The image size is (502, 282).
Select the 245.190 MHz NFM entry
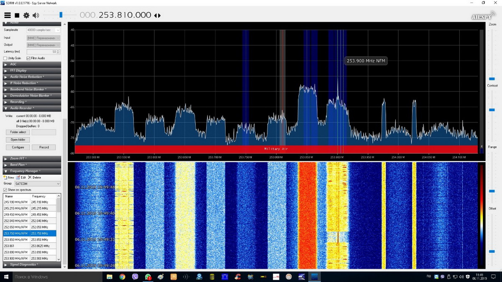point(30,202)
